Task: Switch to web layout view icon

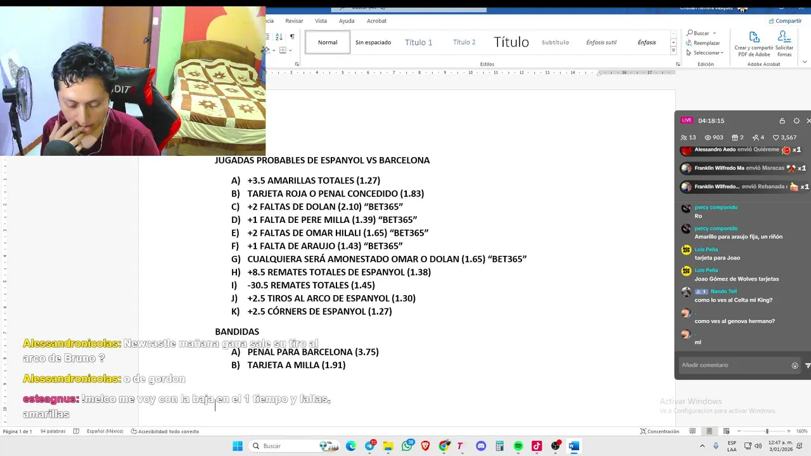Action: pyautogui.click(x=726, y=431)
